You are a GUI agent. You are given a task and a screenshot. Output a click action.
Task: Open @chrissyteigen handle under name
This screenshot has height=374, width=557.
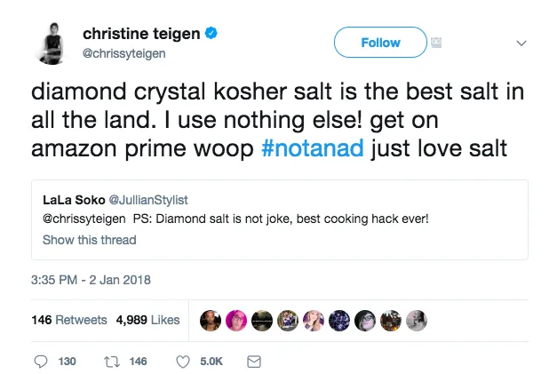pos(126,53)
